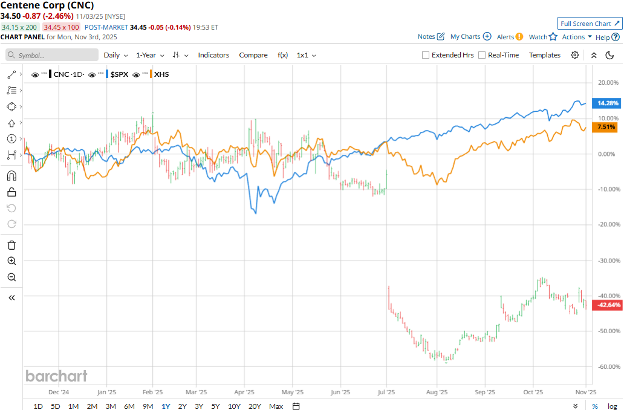Click the lock drawings padlock icon
The width and height of the screenshot is (624, 410).
[x=11, y=192]
